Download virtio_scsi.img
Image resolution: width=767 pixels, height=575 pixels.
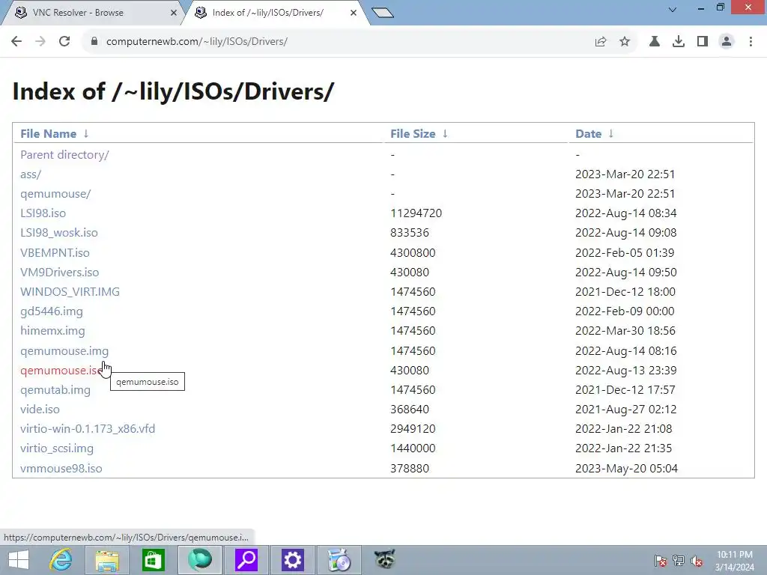[x=56, y=448]
